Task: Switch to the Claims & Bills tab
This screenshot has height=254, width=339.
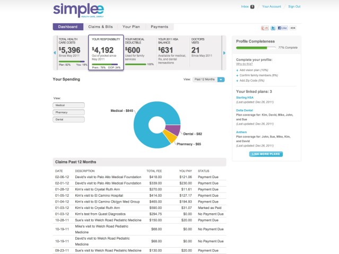Action: [100, 27]
